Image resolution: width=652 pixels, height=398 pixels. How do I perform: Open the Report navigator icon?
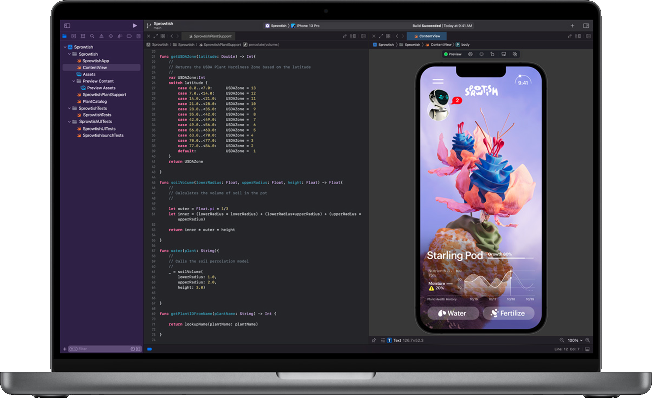138,36
